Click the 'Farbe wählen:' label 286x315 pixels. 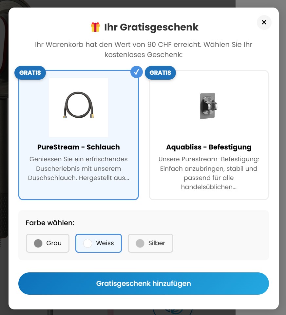click(x=50, y=223)
